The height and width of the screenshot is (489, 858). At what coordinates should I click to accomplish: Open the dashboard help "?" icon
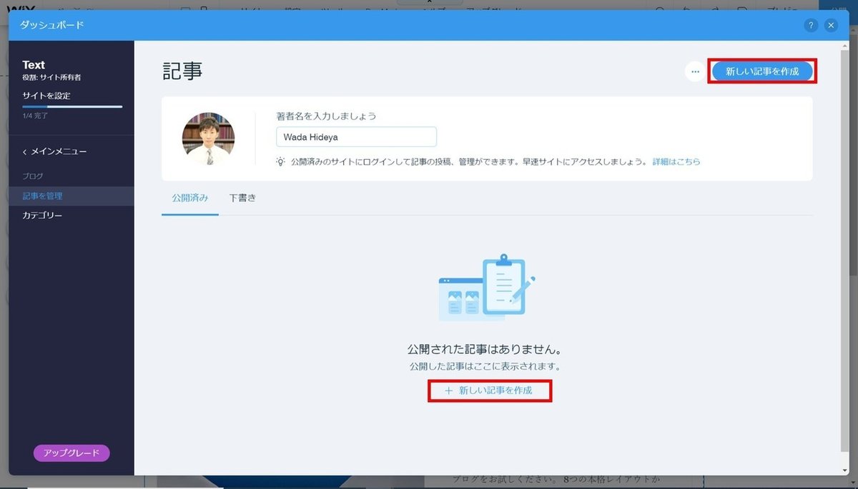point(810,24)
